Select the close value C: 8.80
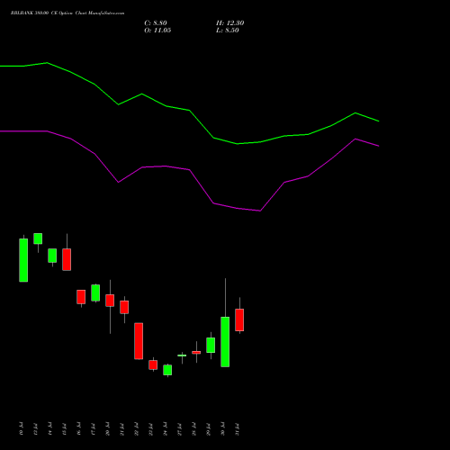450x450 pixels. click(156, 23)
